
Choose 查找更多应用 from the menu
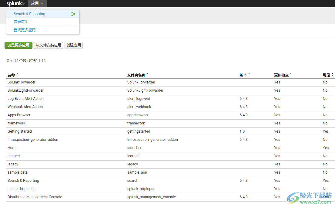point(25,30)
